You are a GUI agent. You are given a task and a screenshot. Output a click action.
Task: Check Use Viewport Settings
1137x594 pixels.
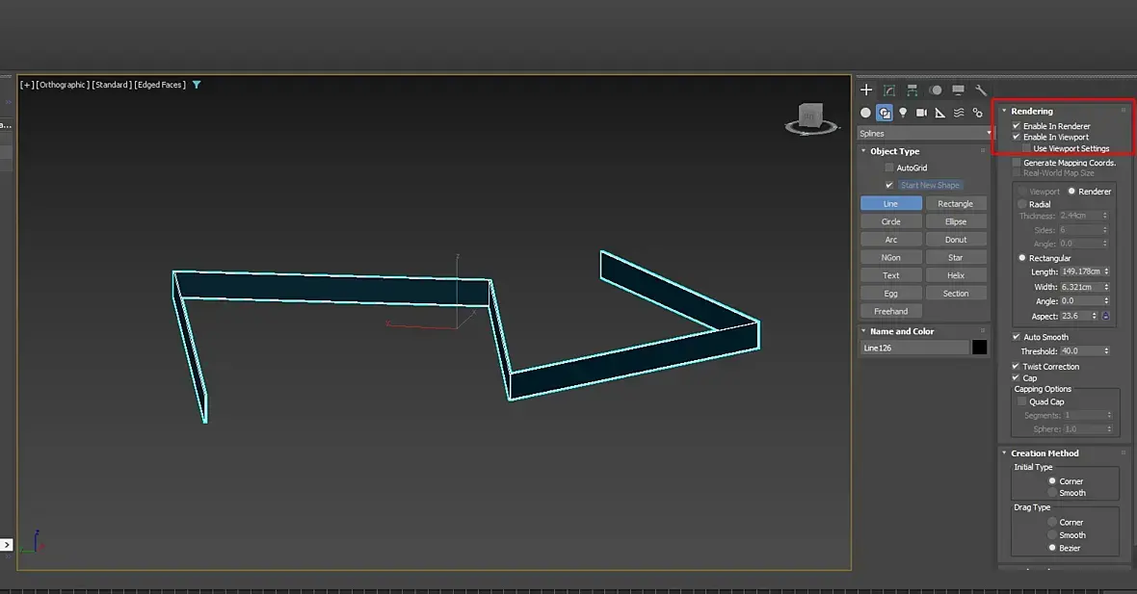(1026, 148)
